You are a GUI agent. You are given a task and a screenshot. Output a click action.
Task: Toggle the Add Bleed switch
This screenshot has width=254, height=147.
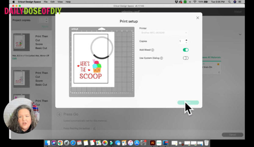[186, 50]
